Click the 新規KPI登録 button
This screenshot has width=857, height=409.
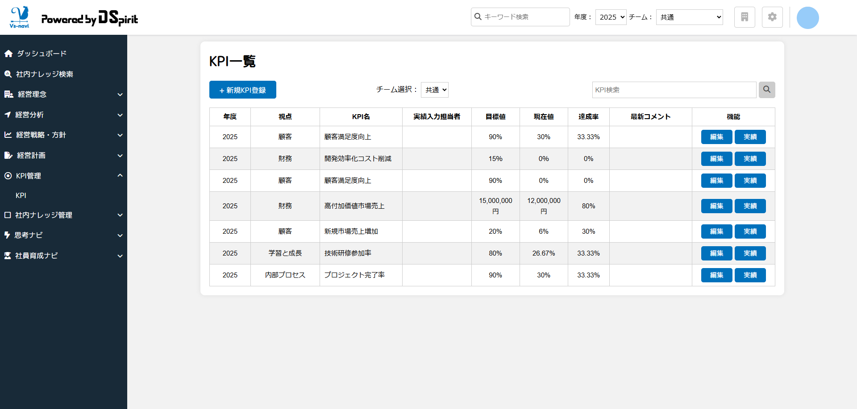pyautogui.click(x=243, y=90)
